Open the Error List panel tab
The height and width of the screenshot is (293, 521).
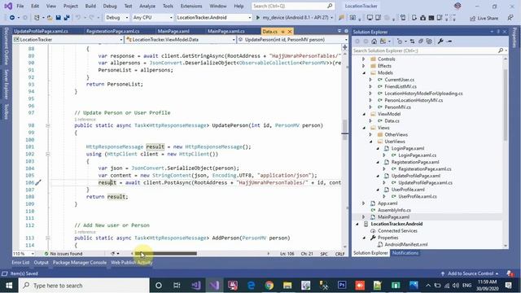coord(20,262)
